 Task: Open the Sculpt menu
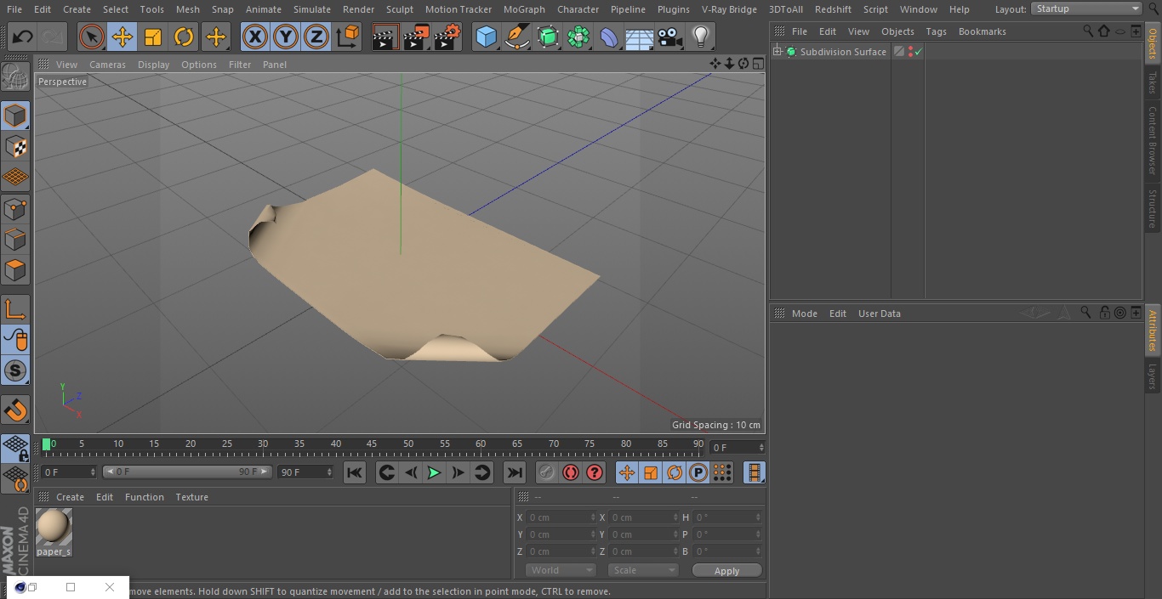[399, 9]
